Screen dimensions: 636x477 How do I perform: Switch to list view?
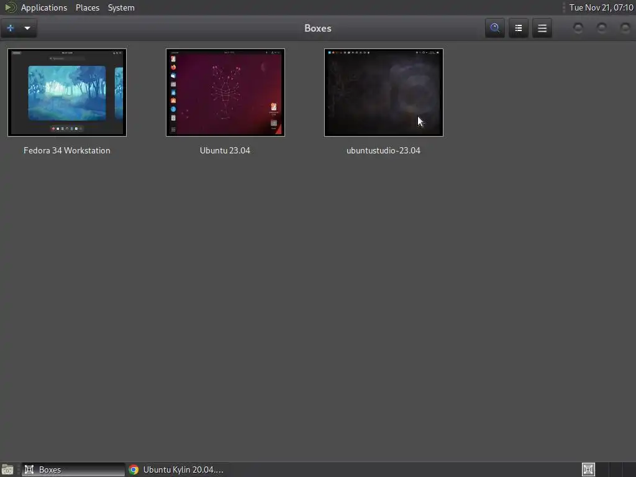tap(519, 28)
